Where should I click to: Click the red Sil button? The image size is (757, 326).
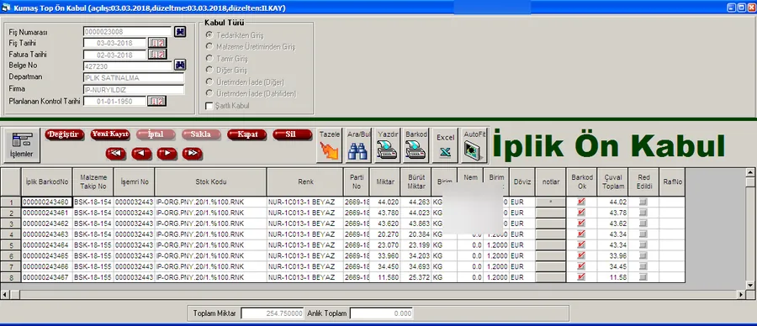click(292, 134)
